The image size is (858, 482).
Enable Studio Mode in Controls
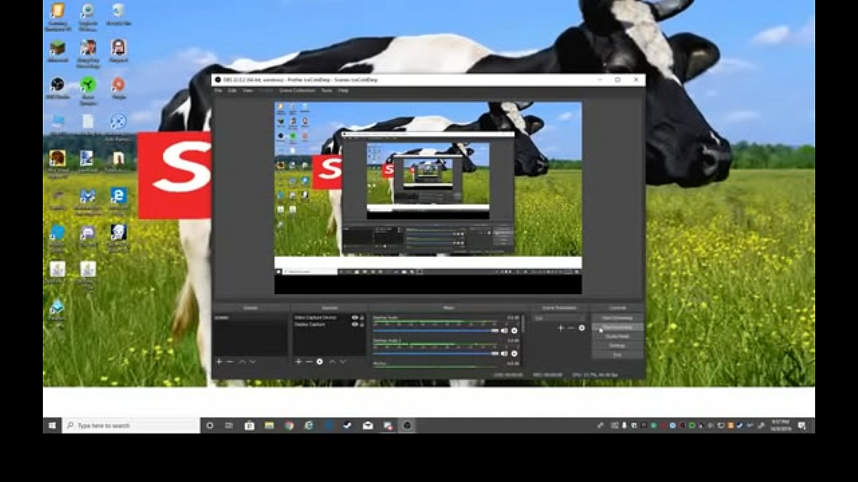pyautogui.click(x=617, y=337)
